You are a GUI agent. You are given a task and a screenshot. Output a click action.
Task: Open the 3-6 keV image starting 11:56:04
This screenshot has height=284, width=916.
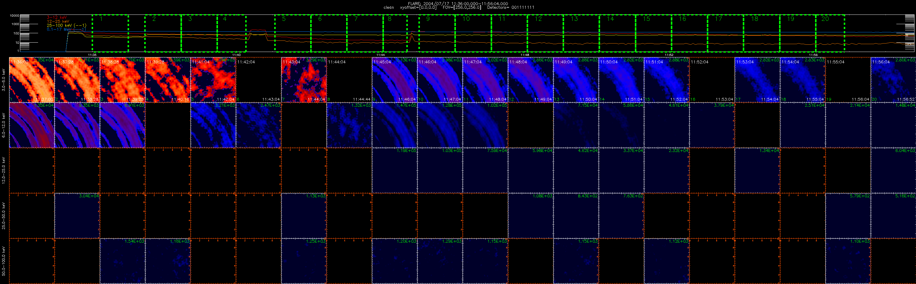point(893,80)
